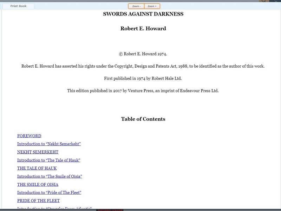
Task: Click the 'This edition published in 2017' line
Action: click(x=143, y=91)
